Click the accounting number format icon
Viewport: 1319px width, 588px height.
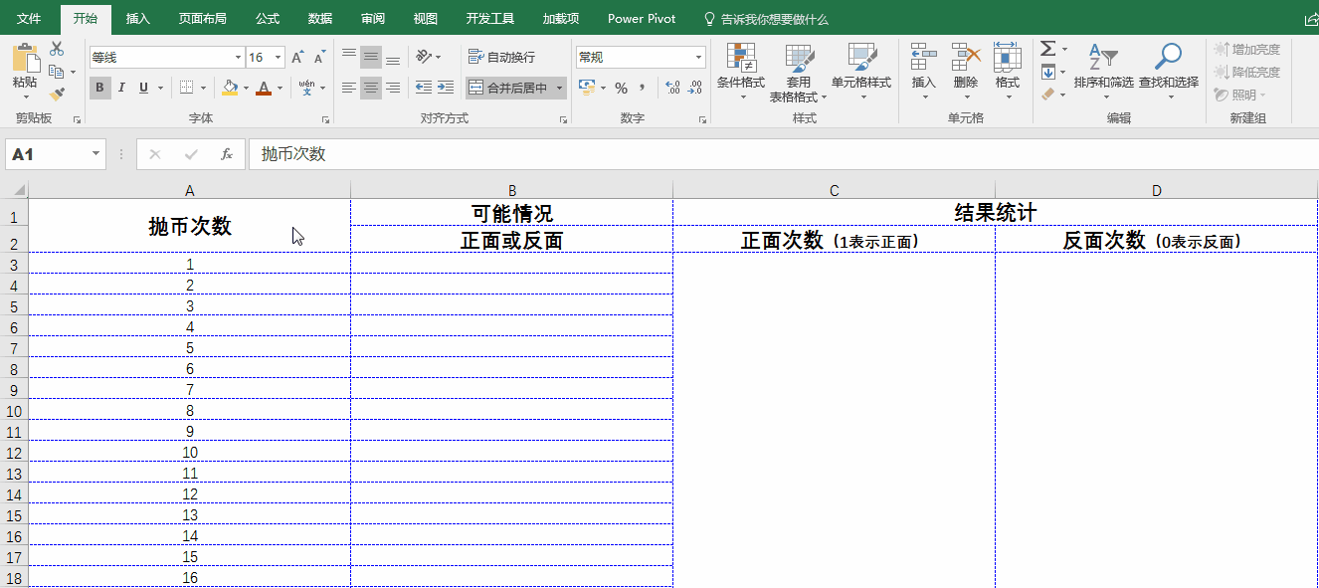[x=587, y=88]
